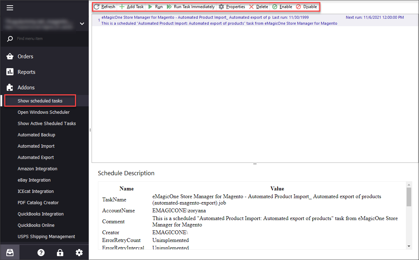Click the description scrollbar down arrow

409,246
